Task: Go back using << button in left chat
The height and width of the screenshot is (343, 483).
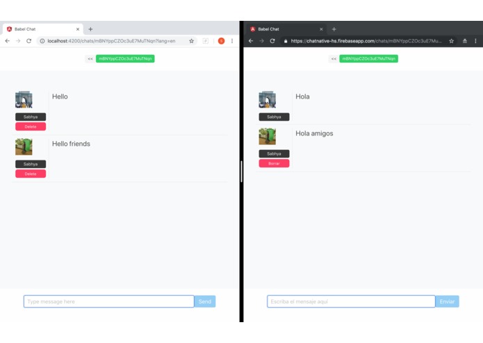Action: click(x=90, y=59)
